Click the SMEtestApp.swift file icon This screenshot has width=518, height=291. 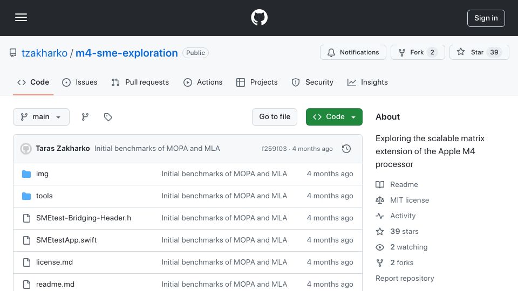[x=26, y=240]
